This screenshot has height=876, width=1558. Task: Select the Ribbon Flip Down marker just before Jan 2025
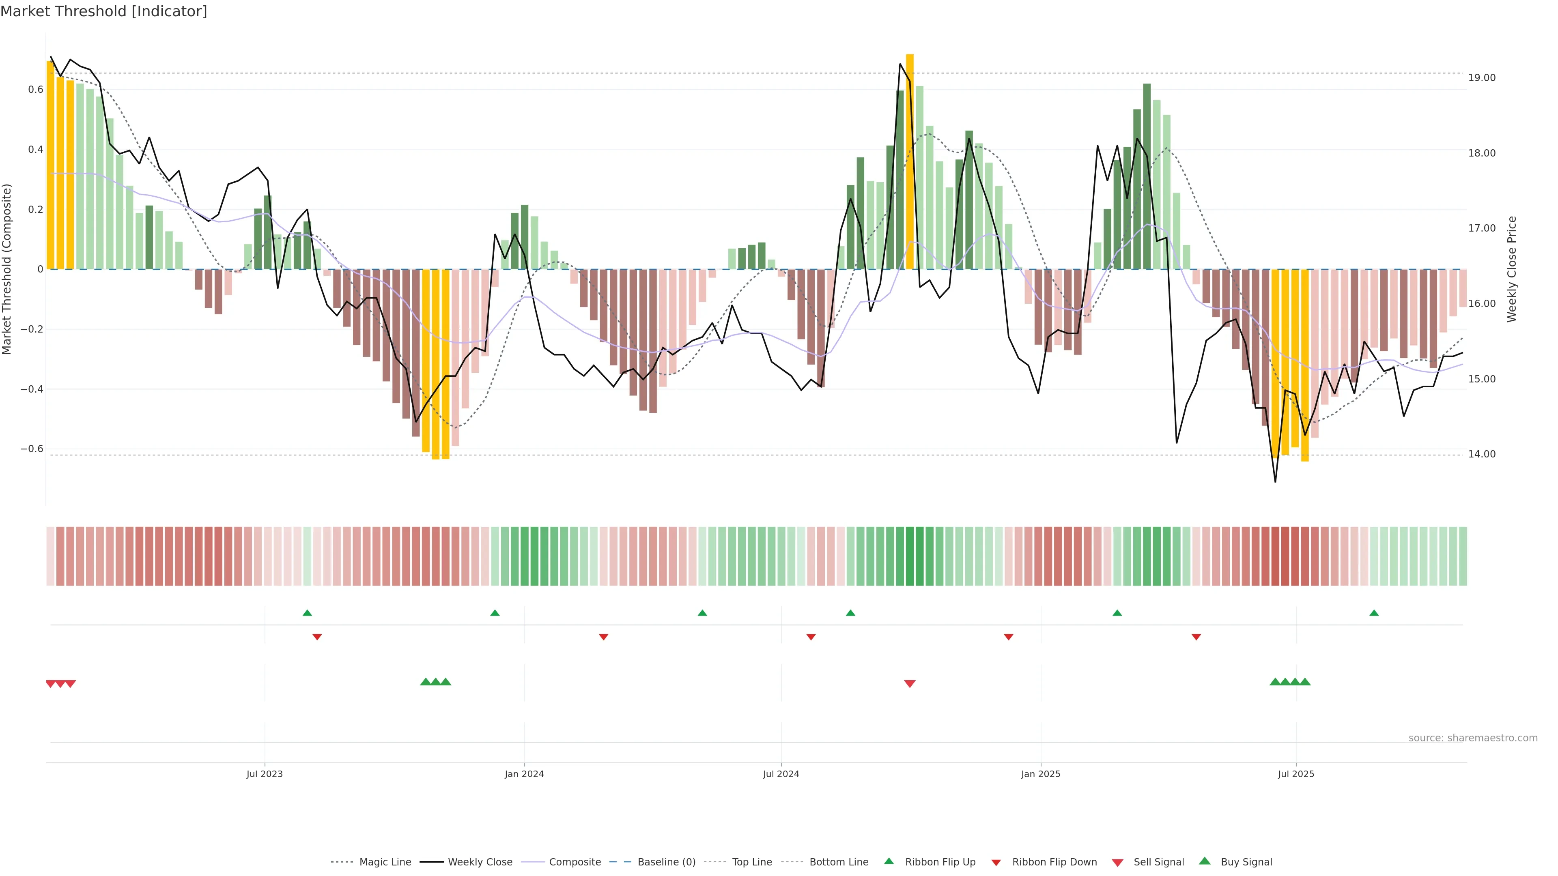click(1008, 637)
